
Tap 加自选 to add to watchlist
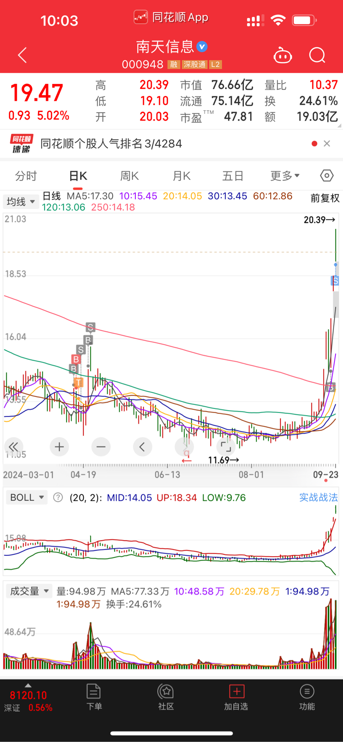point(236,697)
